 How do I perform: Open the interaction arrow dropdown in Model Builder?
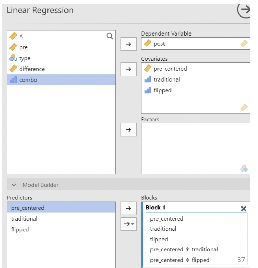(128, 224)
